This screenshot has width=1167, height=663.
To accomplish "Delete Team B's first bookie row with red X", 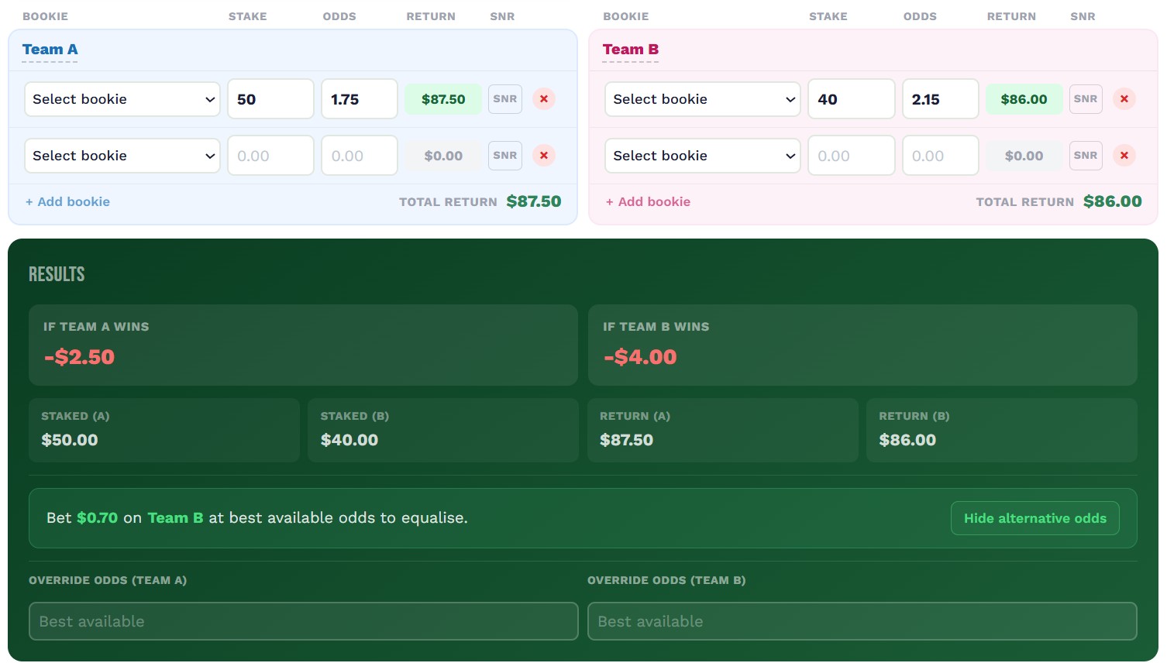I will coord(1124,99).
